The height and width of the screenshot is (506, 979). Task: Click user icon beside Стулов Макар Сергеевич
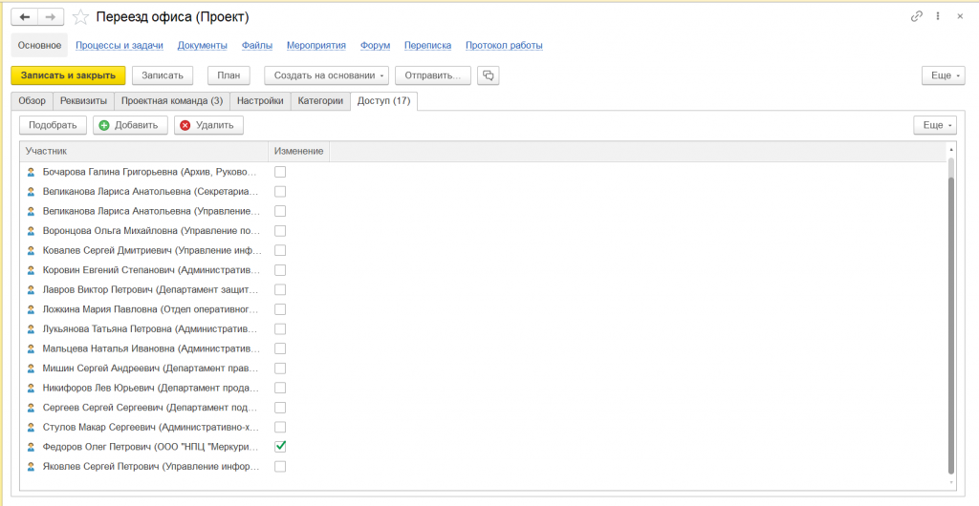coord(31,427)
